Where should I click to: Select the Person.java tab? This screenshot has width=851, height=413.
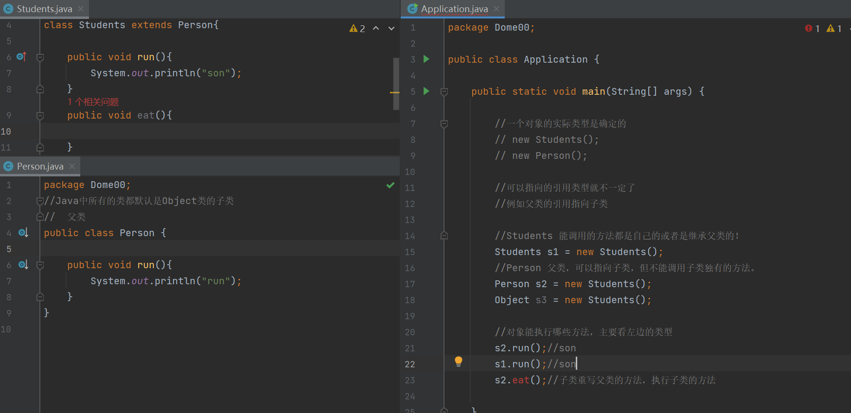click(x=40, y=166)
